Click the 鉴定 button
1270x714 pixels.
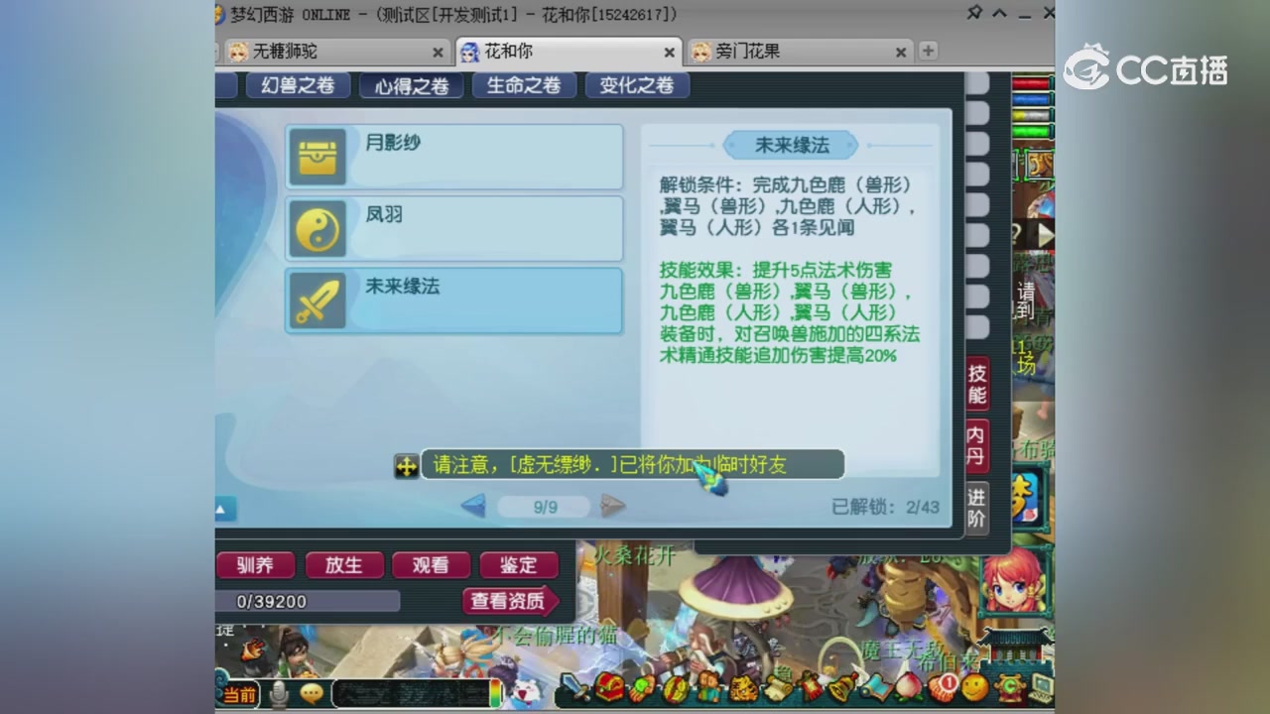[519, 565]
